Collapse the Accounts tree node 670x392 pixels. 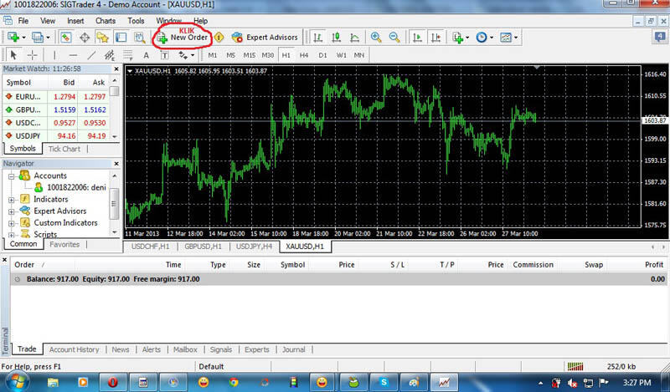click(x=12, y=176)
